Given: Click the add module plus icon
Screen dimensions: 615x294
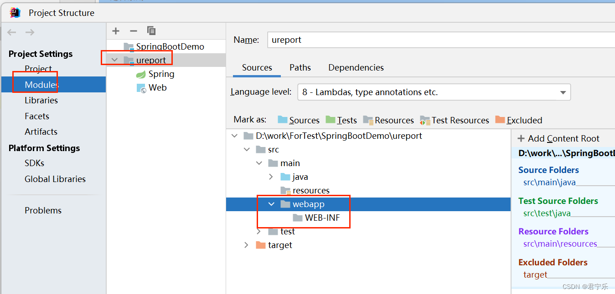Looking at the screenshot, I should pyautogui.click(x=115, y=30).
